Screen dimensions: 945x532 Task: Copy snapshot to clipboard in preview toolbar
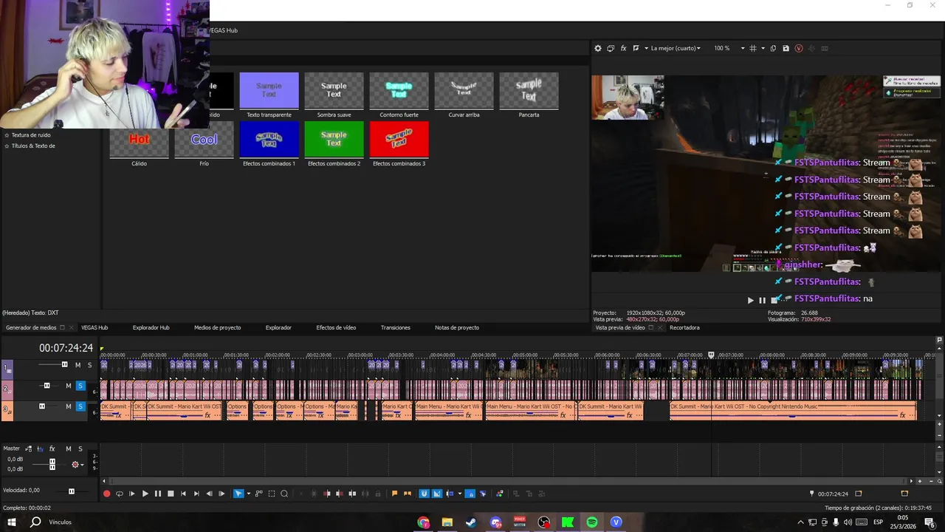pos(773,48)
